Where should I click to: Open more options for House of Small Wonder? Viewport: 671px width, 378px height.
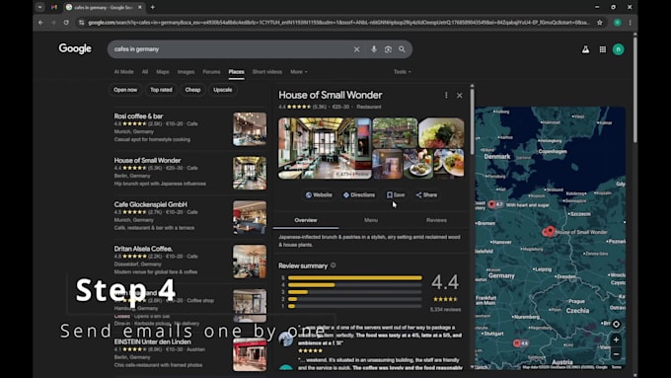pos(446,95)
